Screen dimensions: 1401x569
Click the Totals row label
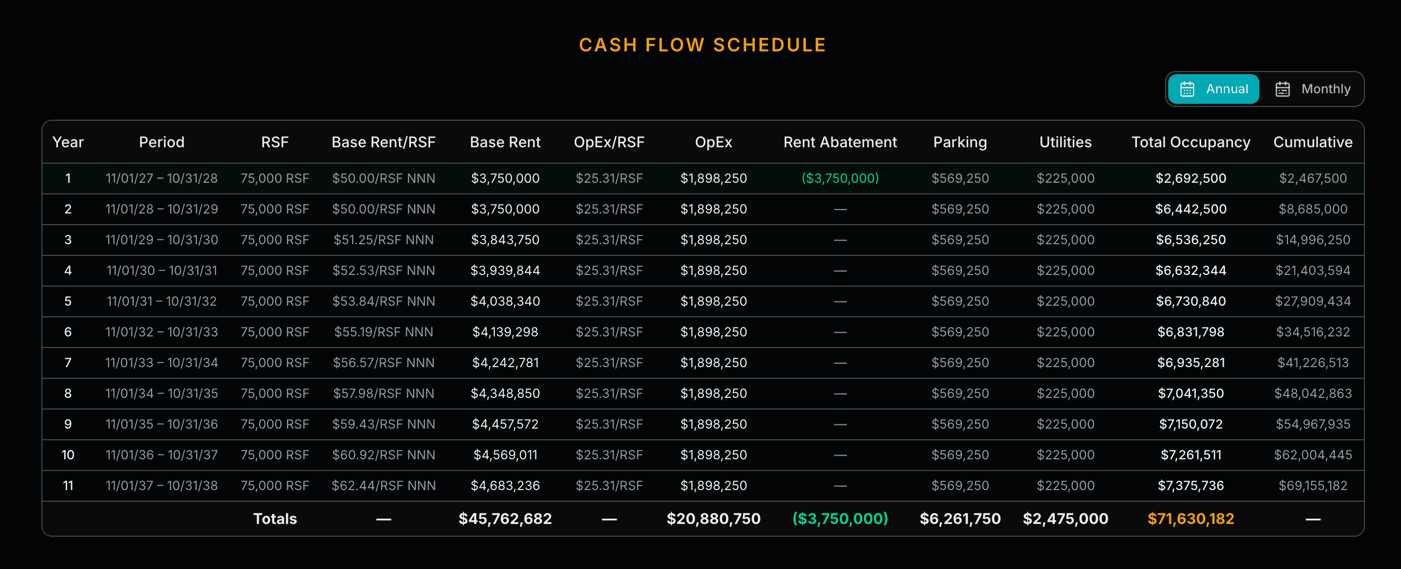tap(275, 519)
